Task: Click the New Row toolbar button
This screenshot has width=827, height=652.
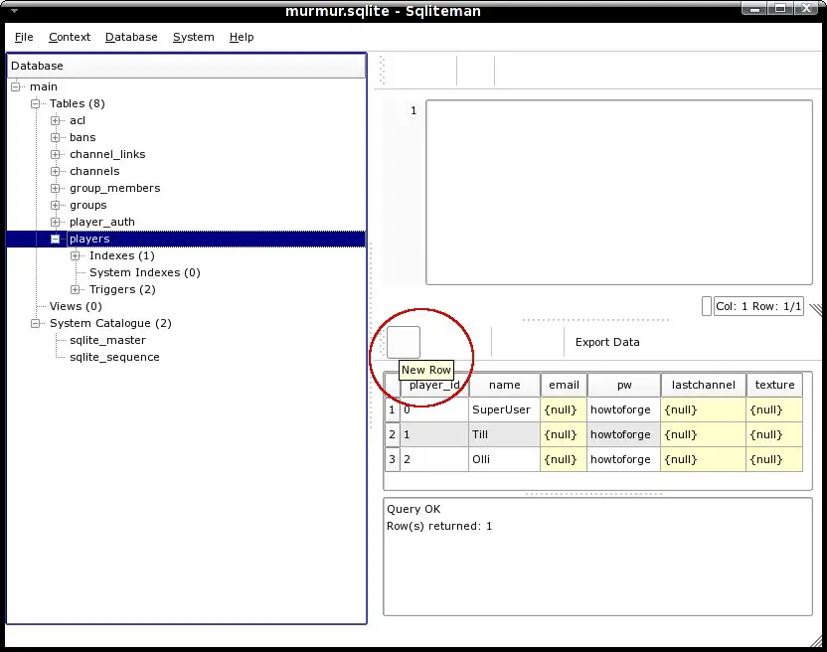Action: (x=404, y=342)
